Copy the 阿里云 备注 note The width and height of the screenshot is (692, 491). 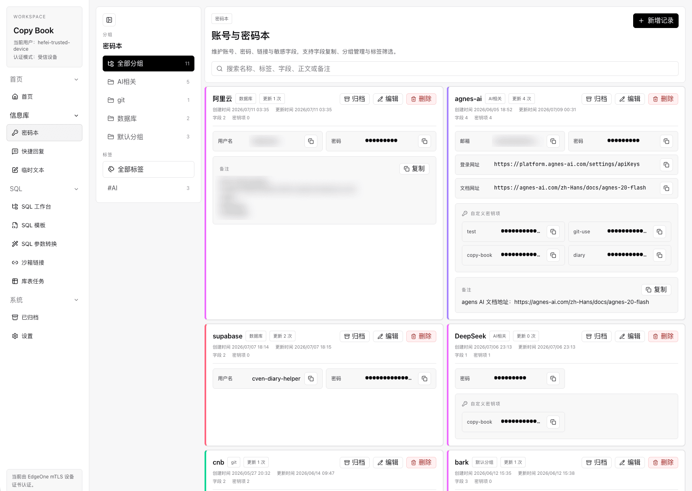tap(414, 169)
